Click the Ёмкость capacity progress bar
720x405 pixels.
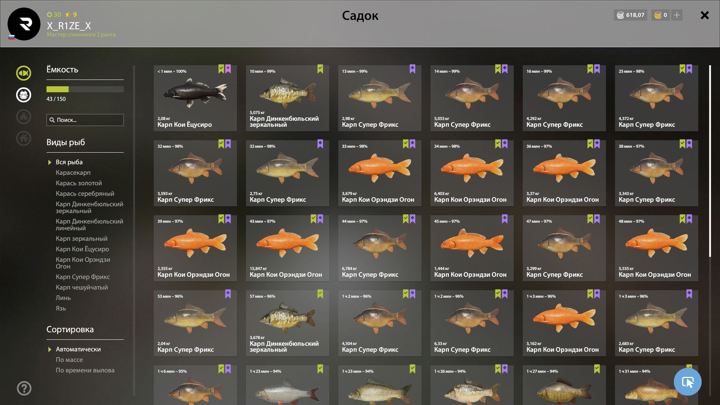[85, 89]
